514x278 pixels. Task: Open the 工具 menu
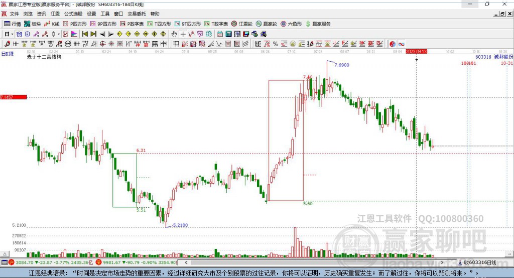click(105, 14)
